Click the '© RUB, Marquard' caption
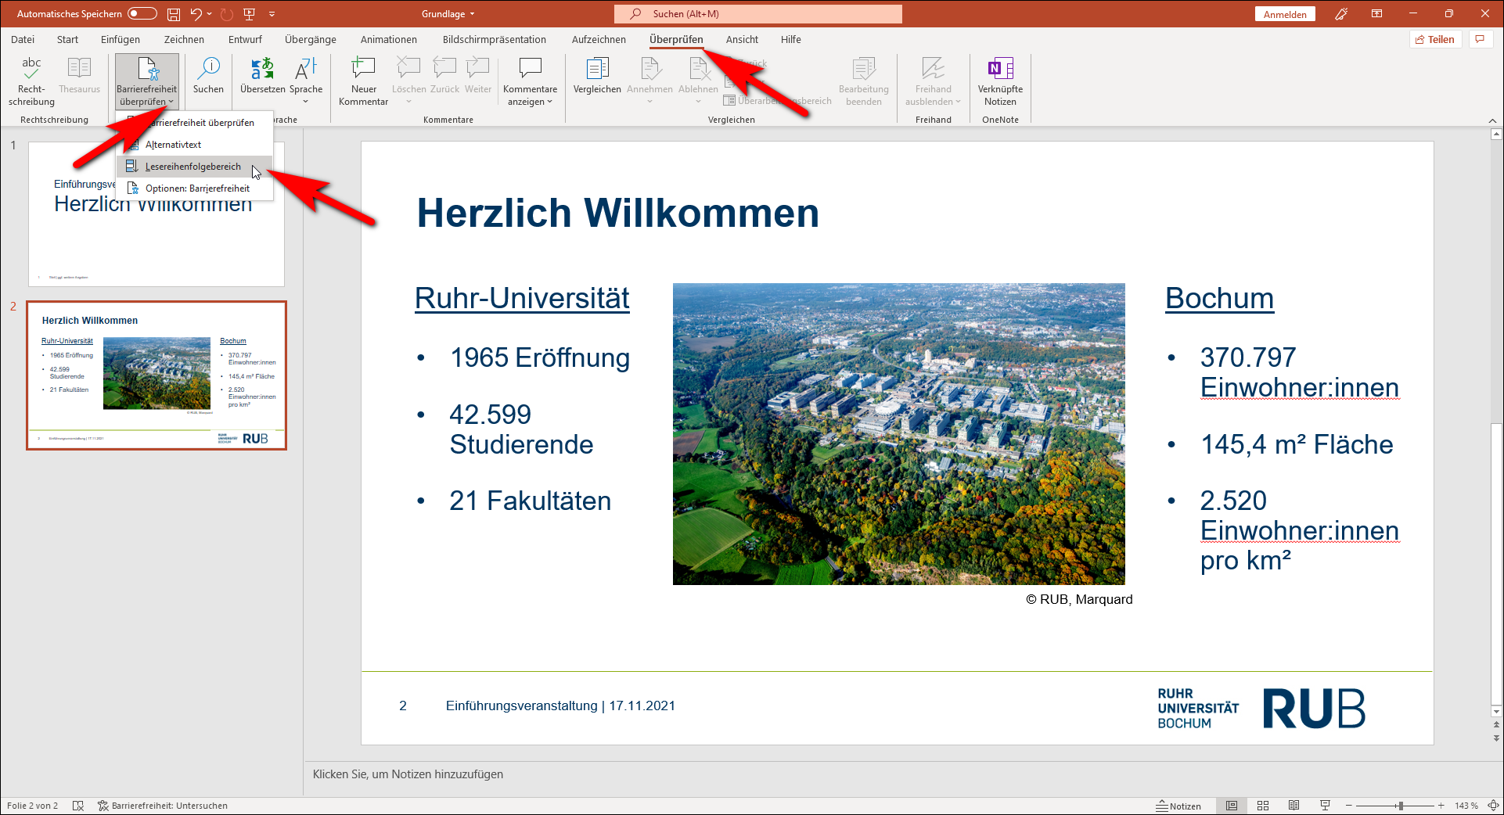The height and width of the screenshot is (815, 1504). (x=1079, y=599)
